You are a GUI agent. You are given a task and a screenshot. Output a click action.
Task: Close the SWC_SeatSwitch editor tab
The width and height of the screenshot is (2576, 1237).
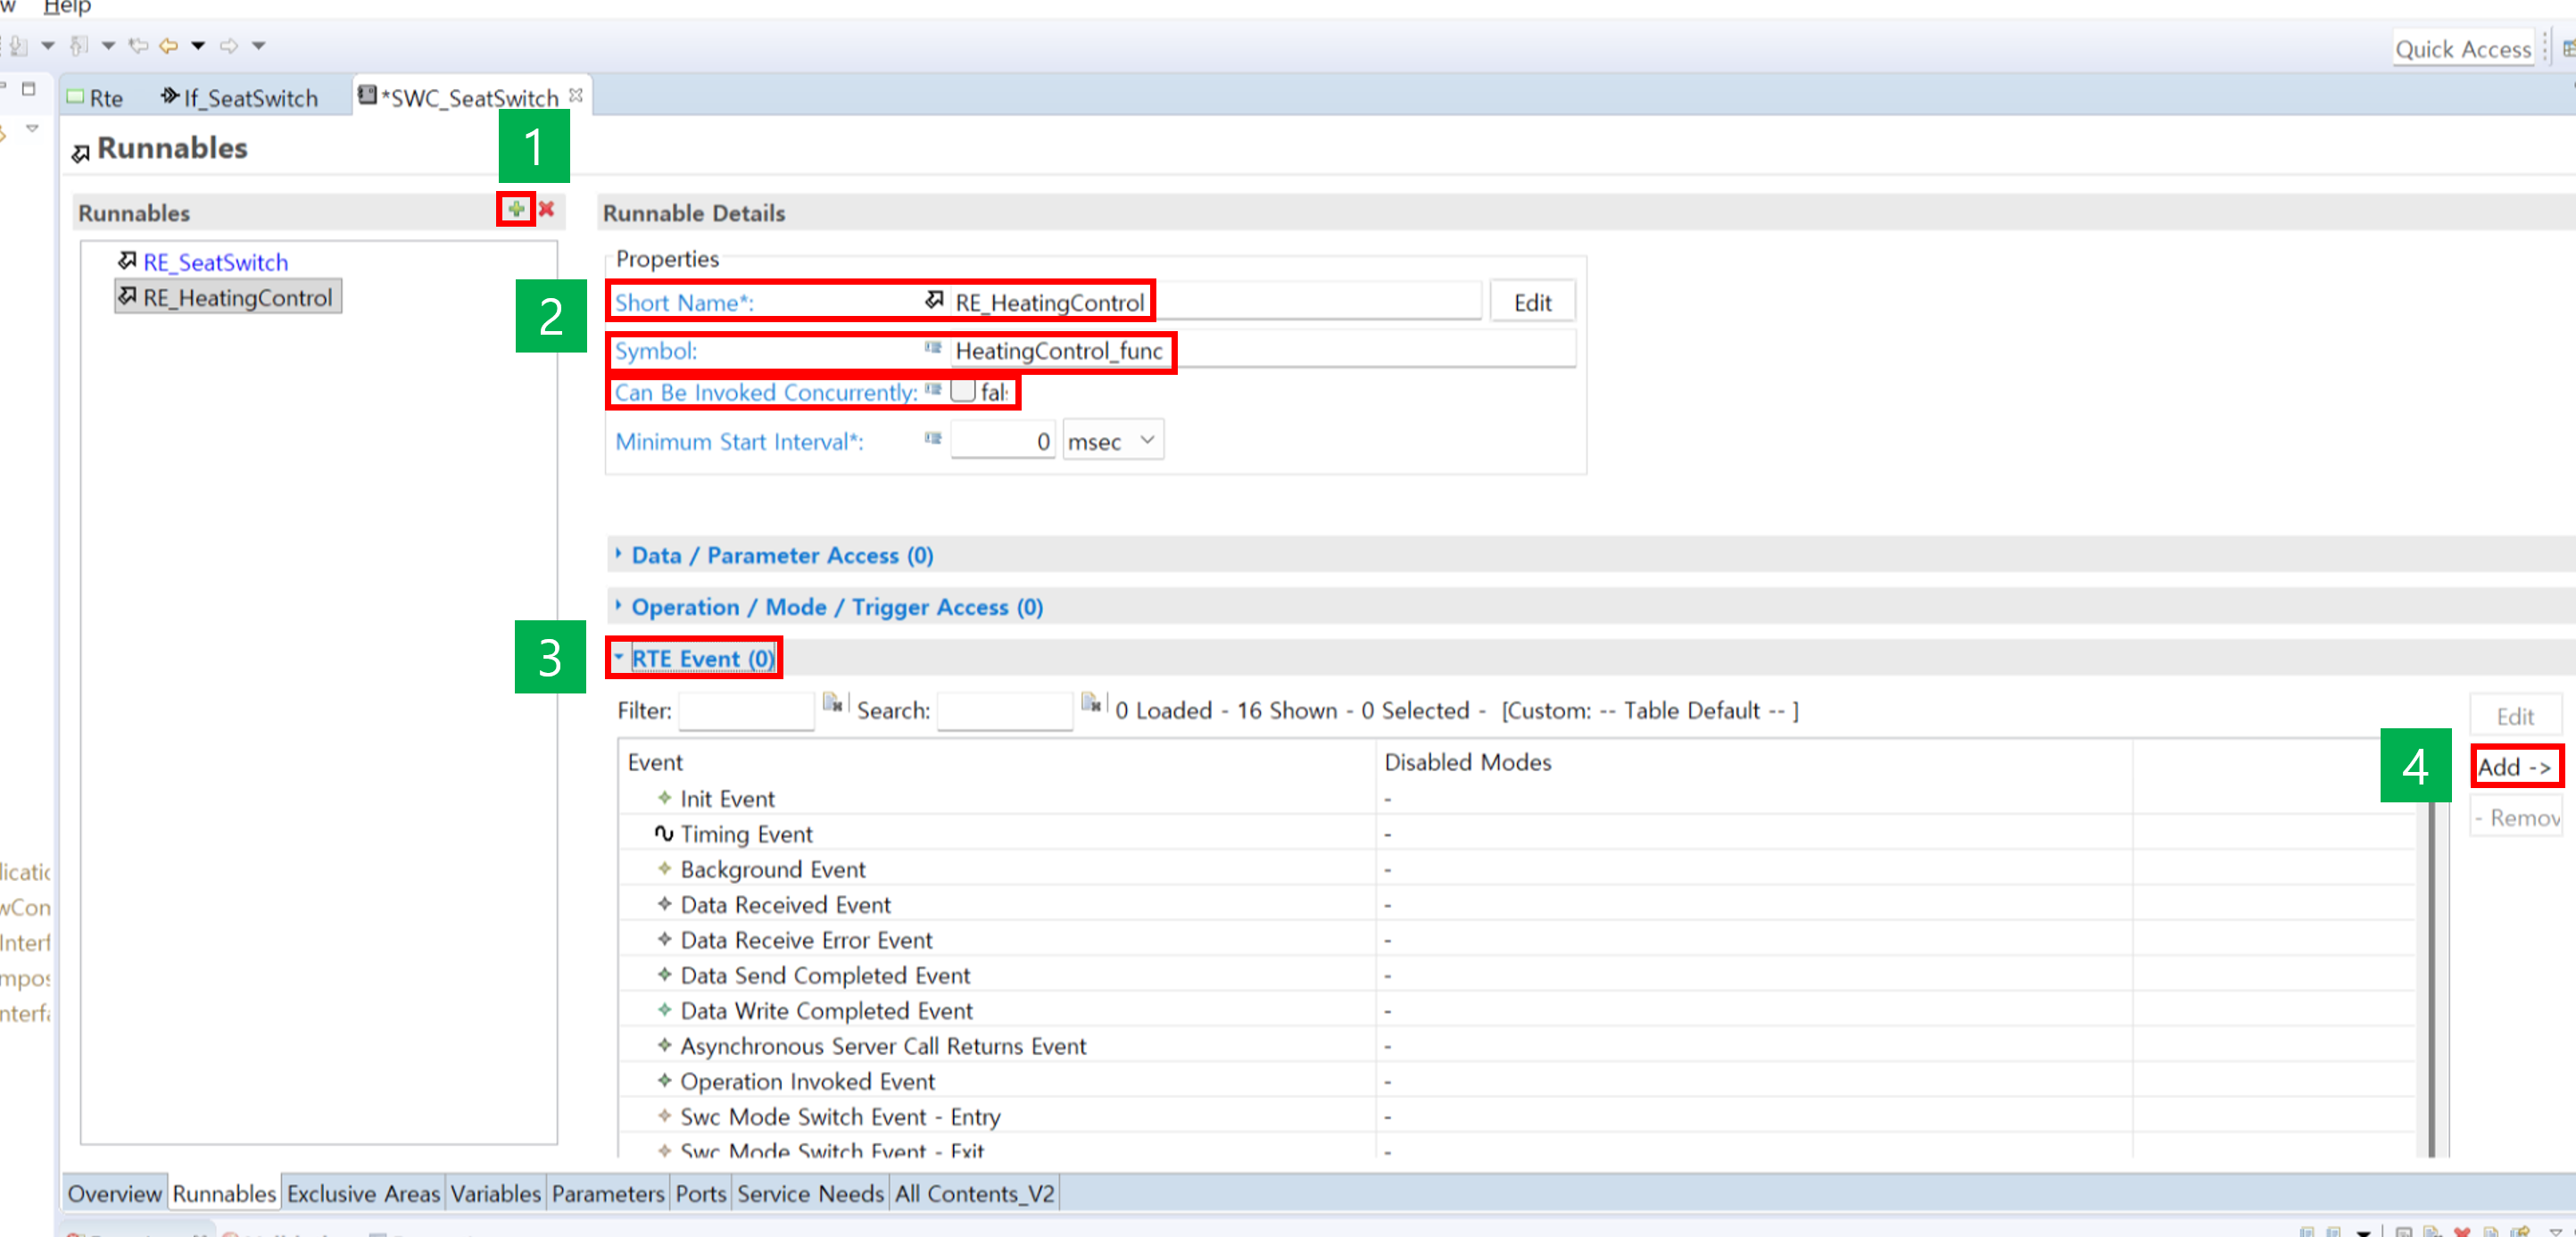coord(576,95)
